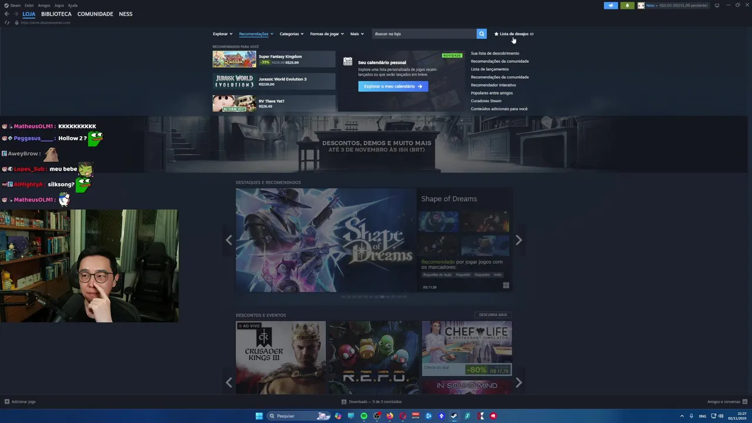
Task: Open the green notifications bell
Action: pos(627,5)
